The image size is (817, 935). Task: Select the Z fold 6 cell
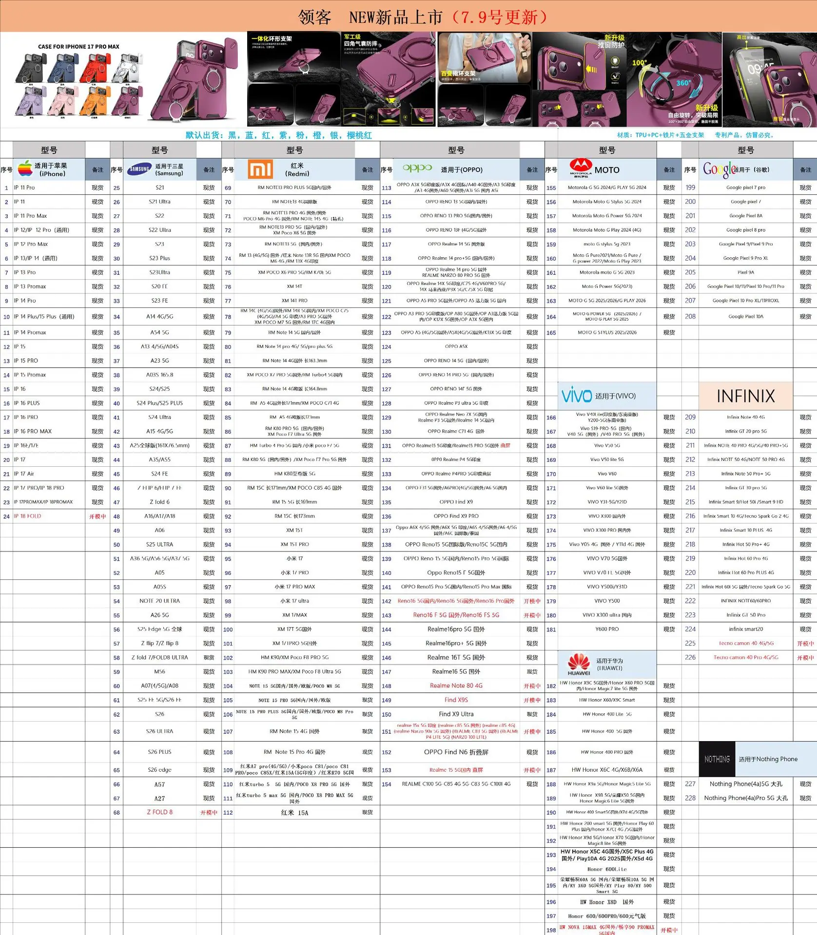click(160, 502)
